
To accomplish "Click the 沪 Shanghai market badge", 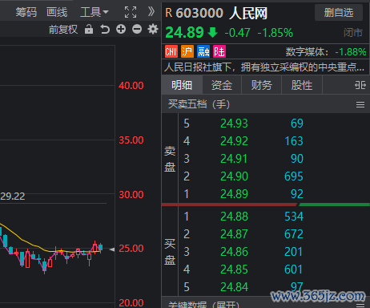I will click(x=187, y=51).
